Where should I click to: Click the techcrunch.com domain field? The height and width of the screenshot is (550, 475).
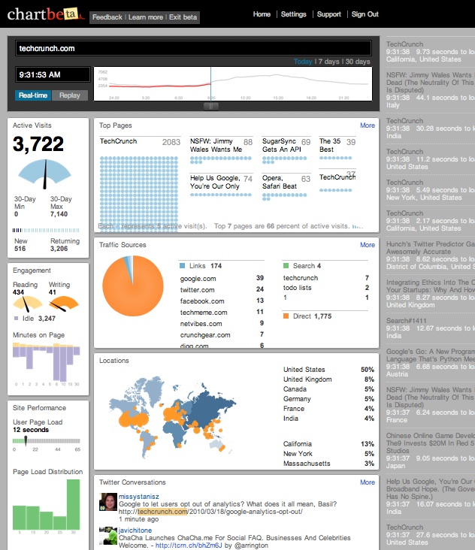193,48
